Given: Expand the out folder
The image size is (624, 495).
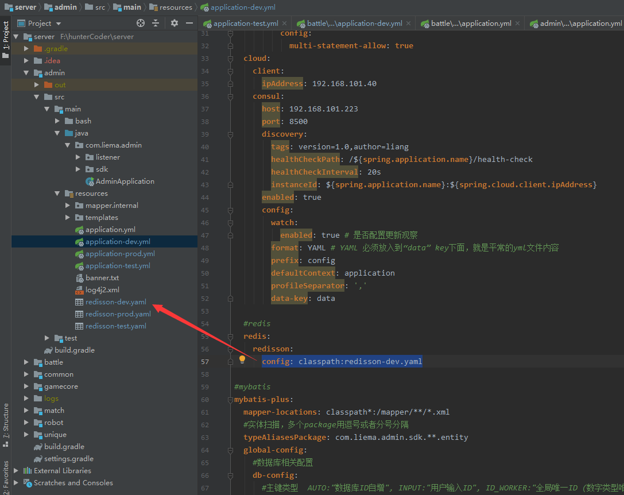Looking at the screenshot, I should coord(37,85).
